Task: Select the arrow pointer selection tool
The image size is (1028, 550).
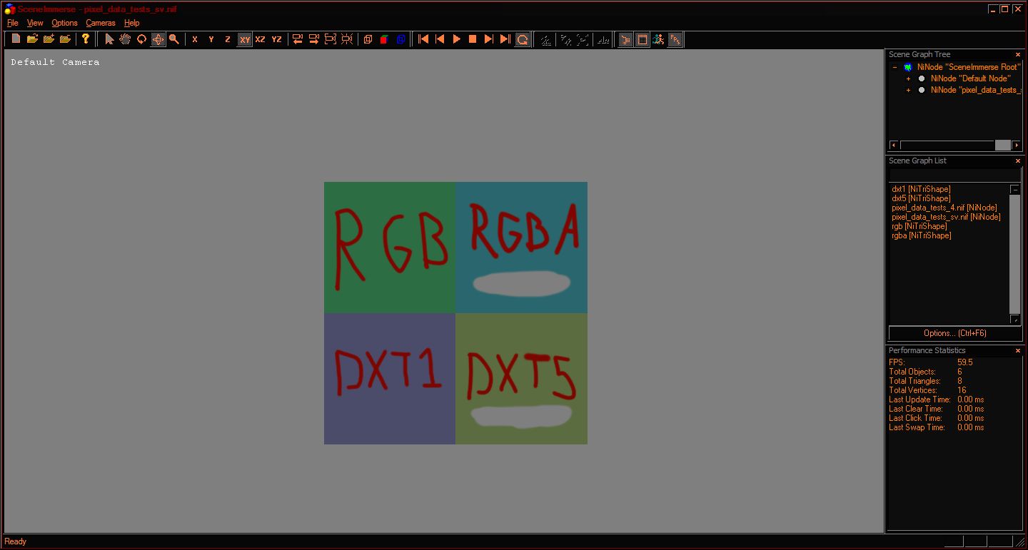Action: click(109, 39)
